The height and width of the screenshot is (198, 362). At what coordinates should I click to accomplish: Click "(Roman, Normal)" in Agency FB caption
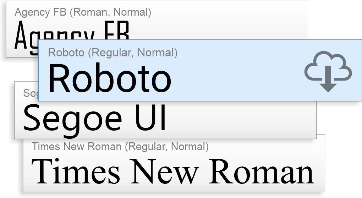[111, 12]
